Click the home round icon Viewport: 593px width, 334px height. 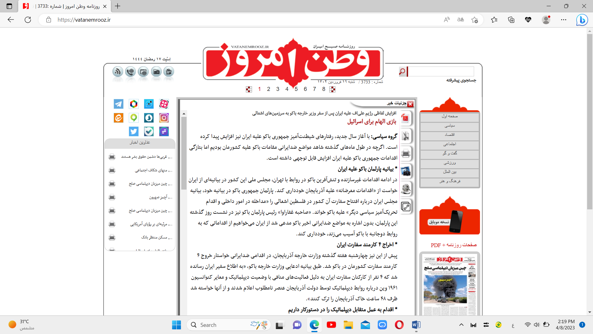(x=169, y=72)
